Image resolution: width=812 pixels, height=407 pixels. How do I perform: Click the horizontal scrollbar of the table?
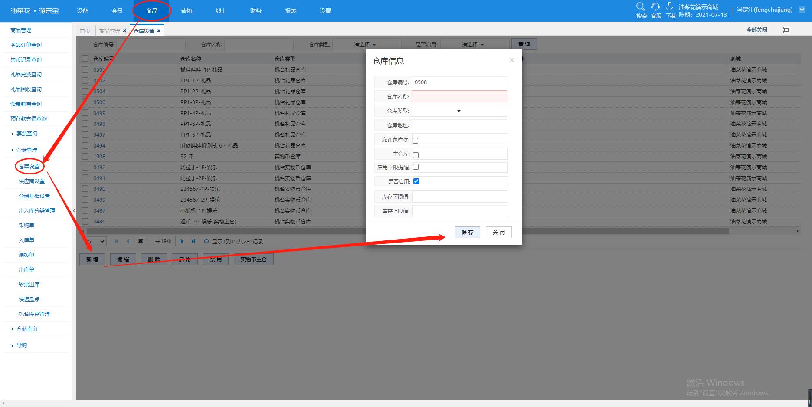[x=408, y=231]
